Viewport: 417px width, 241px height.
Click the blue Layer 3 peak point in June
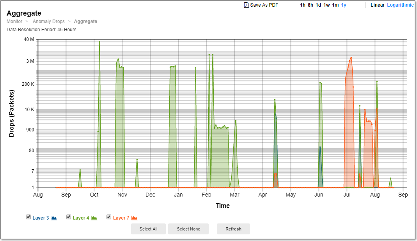[320, 147]
